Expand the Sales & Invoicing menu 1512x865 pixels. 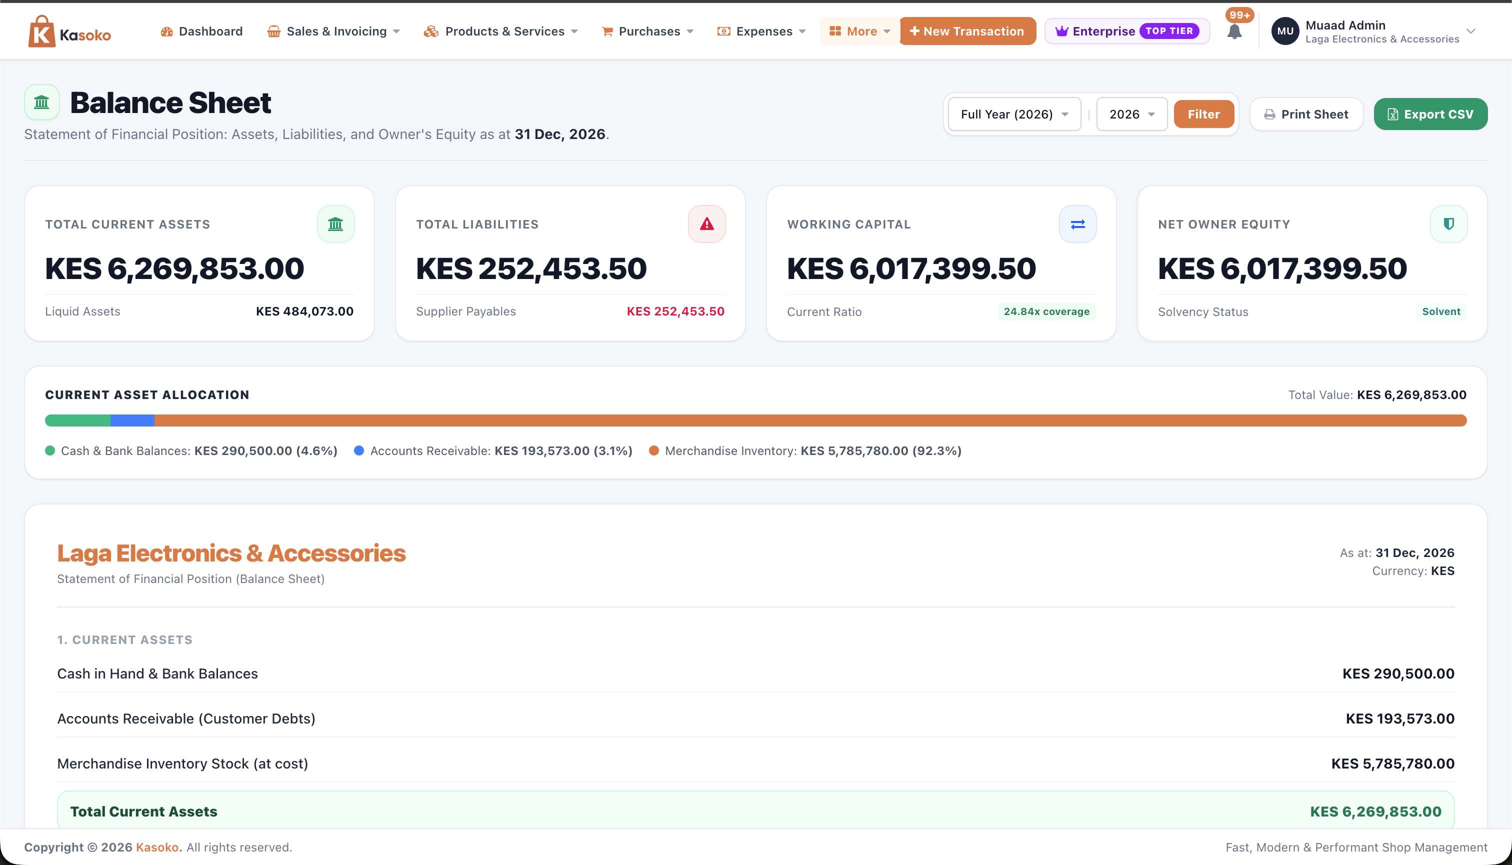tap(333, 31)
